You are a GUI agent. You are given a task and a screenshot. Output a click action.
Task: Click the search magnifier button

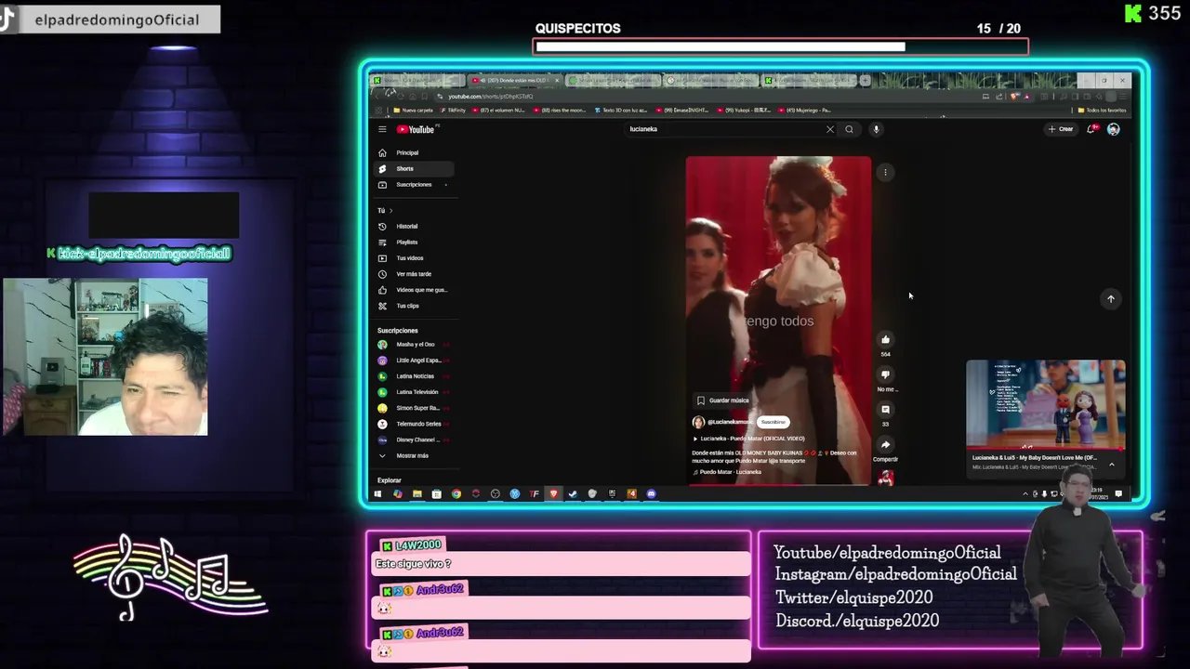pyautogui.click(x=849, y=129)
